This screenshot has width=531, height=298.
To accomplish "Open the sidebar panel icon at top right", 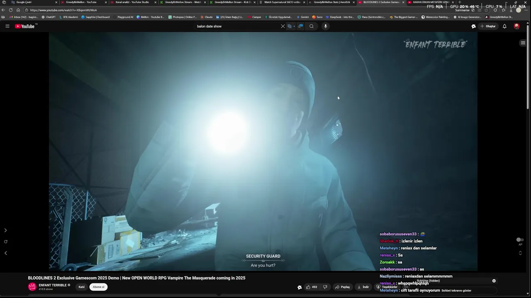I will click(523, 43).
